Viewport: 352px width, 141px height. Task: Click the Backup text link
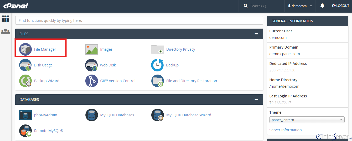[172, 65]
